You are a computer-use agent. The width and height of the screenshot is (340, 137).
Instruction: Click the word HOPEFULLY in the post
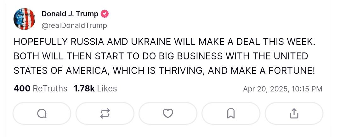click(41, 42)
